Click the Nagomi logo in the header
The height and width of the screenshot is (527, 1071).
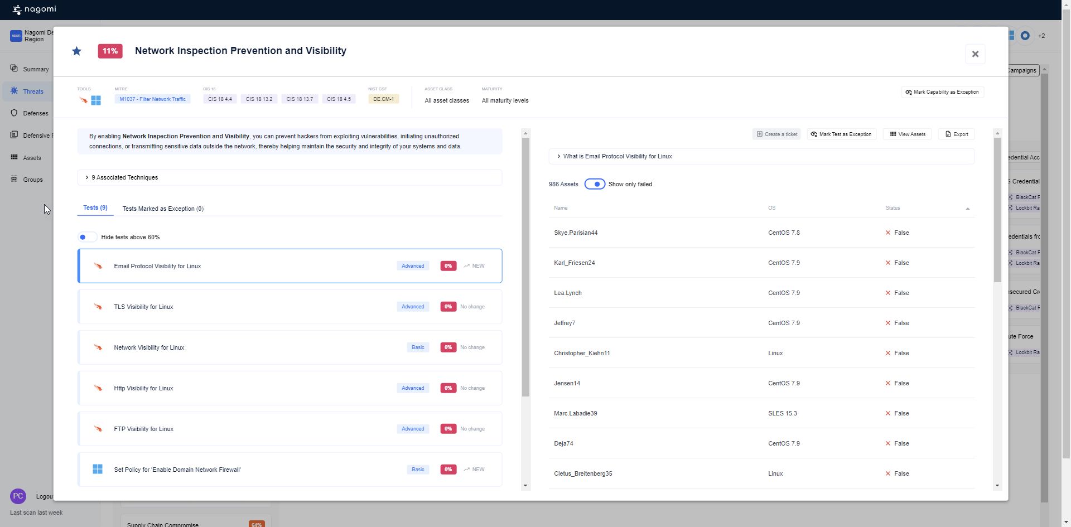point(34,9)
